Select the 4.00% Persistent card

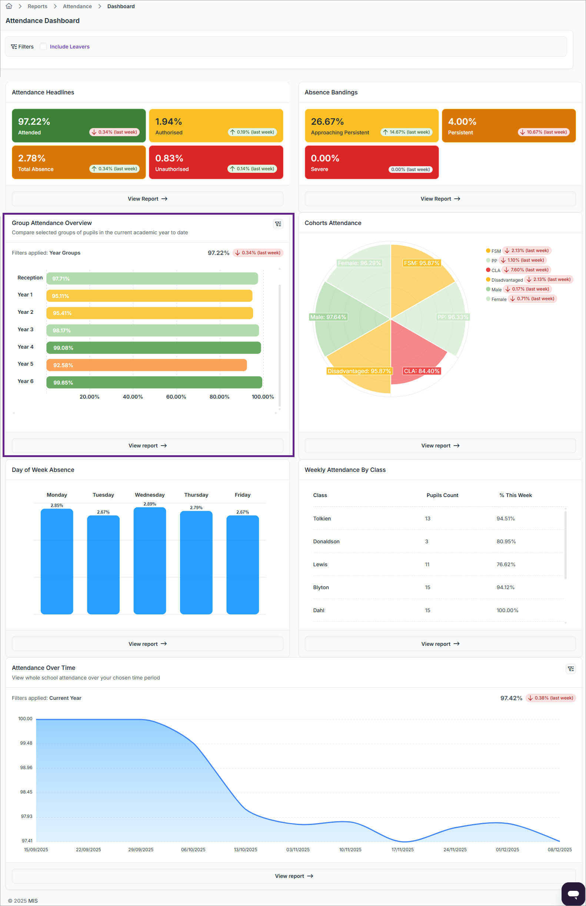coord(509,126)
